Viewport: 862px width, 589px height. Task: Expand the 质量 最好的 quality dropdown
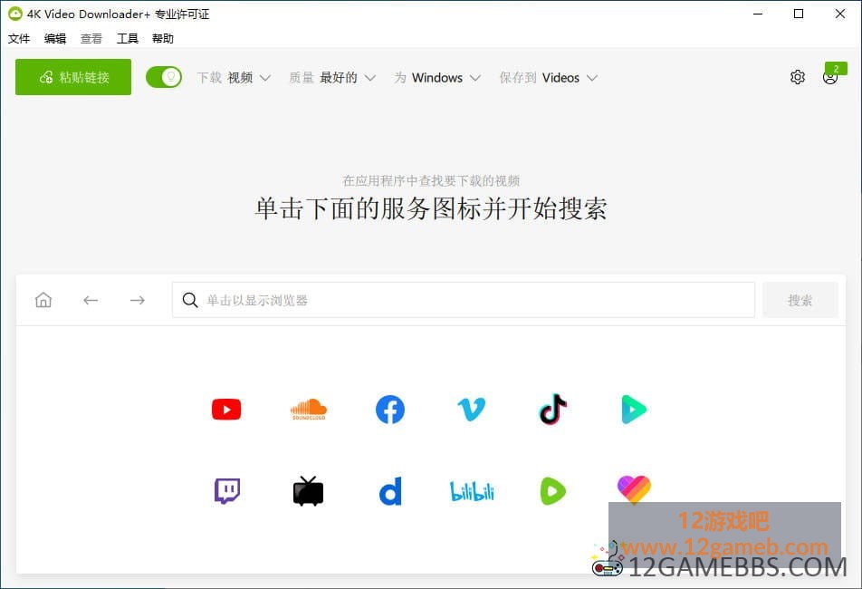(332, 78)
